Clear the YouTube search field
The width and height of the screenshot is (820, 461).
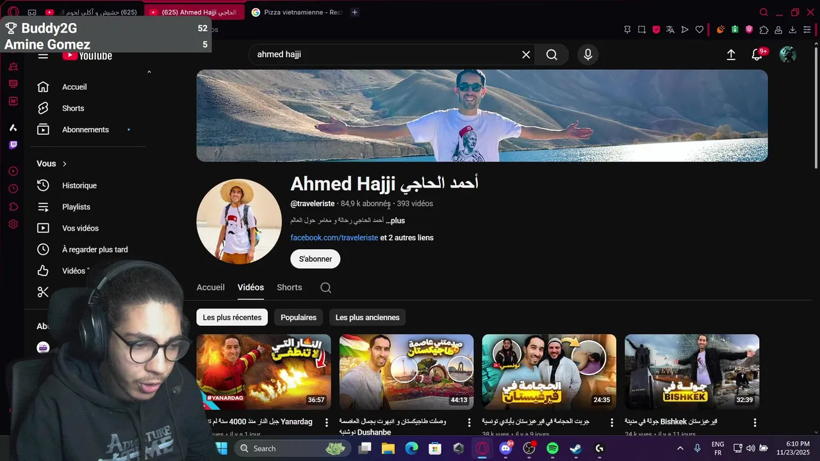pyautogui.click(x=526, y=54)
